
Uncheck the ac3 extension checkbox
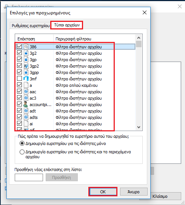point(20,98)
